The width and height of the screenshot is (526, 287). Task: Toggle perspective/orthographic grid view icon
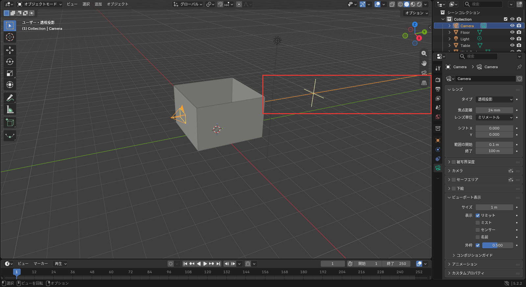coord(424,83)
